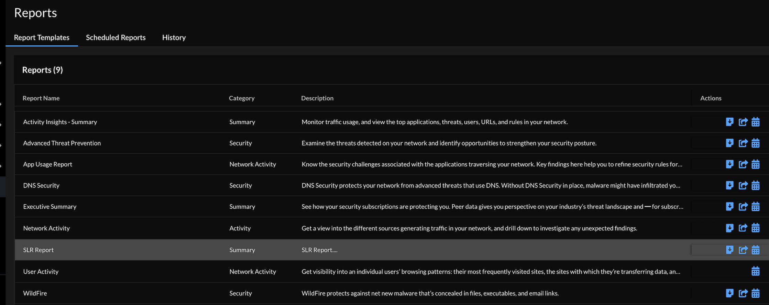The image size is (769, 305).
Task: Select the DNS Security report name
Action: coord(41,186)
